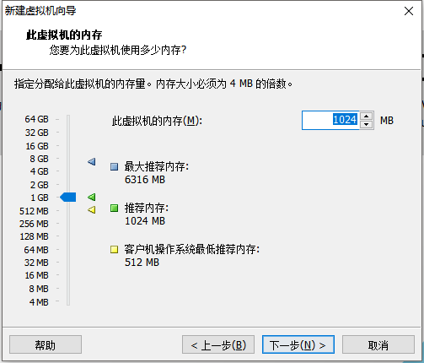This screenshot has width=424, height=363.
Task: Click the 最大推荐内存 label
Action: pos(157,166)
